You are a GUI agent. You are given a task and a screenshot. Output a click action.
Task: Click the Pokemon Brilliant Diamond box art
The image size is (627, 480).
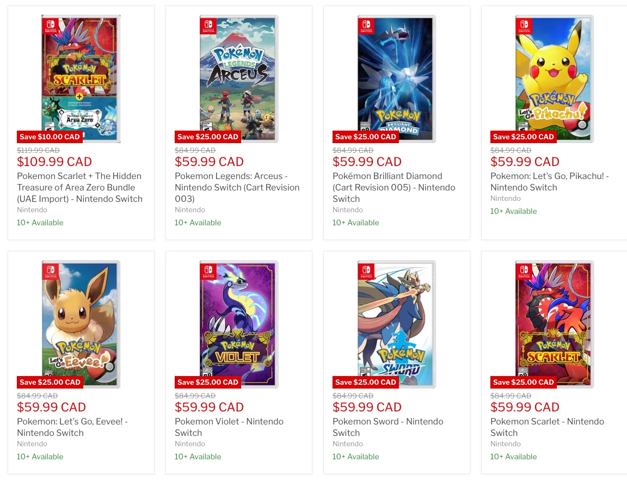tap(396, 71)
